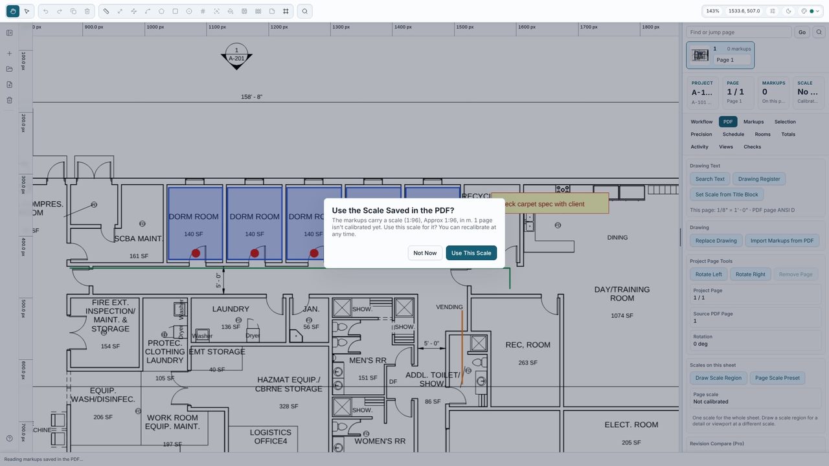The image size is (829, 466).
Task: Click the Rotate Right button
Action: click(x=751, y=274)
